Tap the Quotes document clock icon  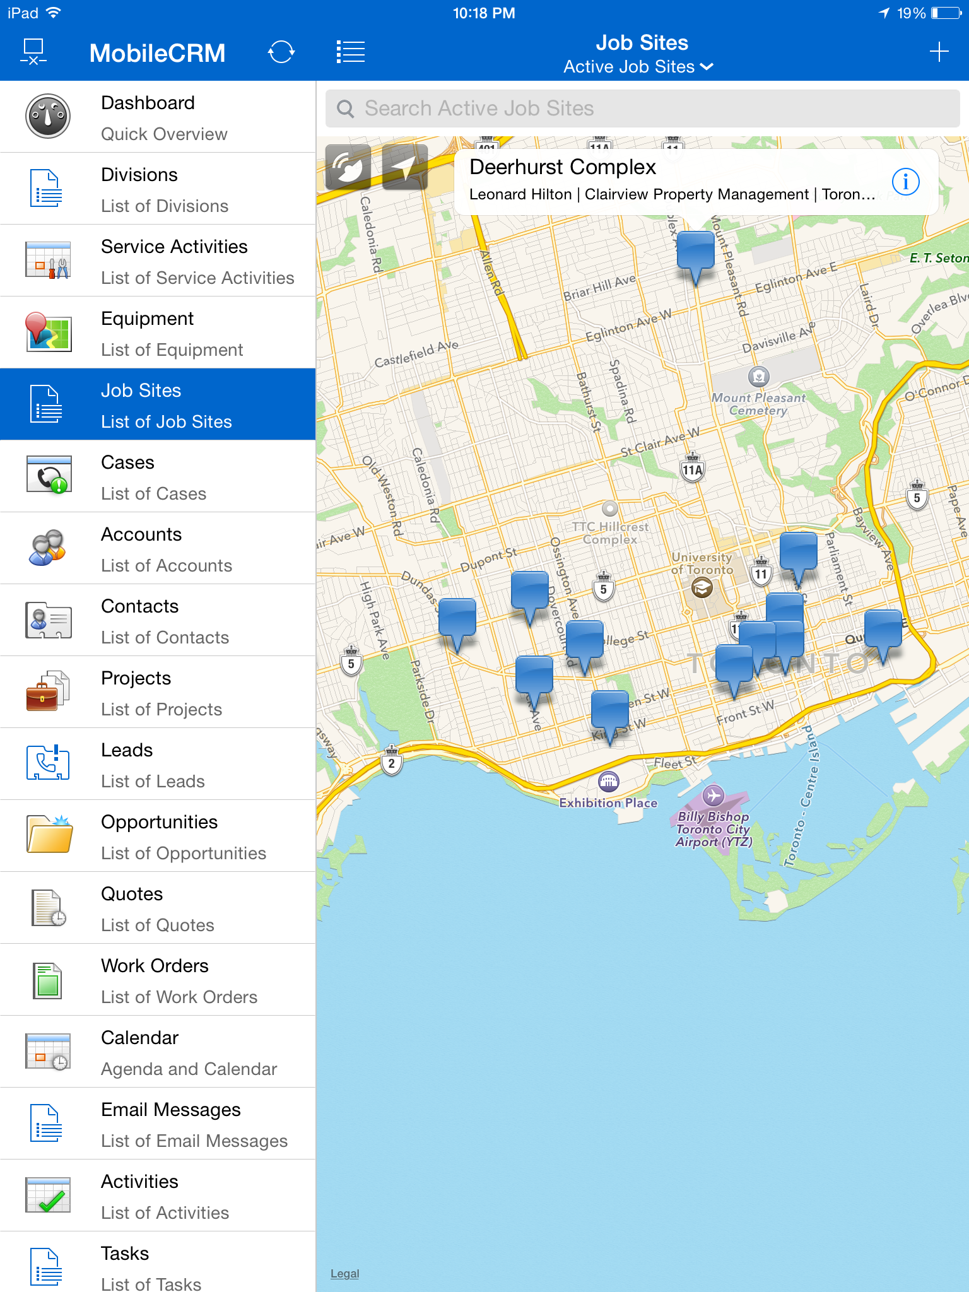coord(49,908)
